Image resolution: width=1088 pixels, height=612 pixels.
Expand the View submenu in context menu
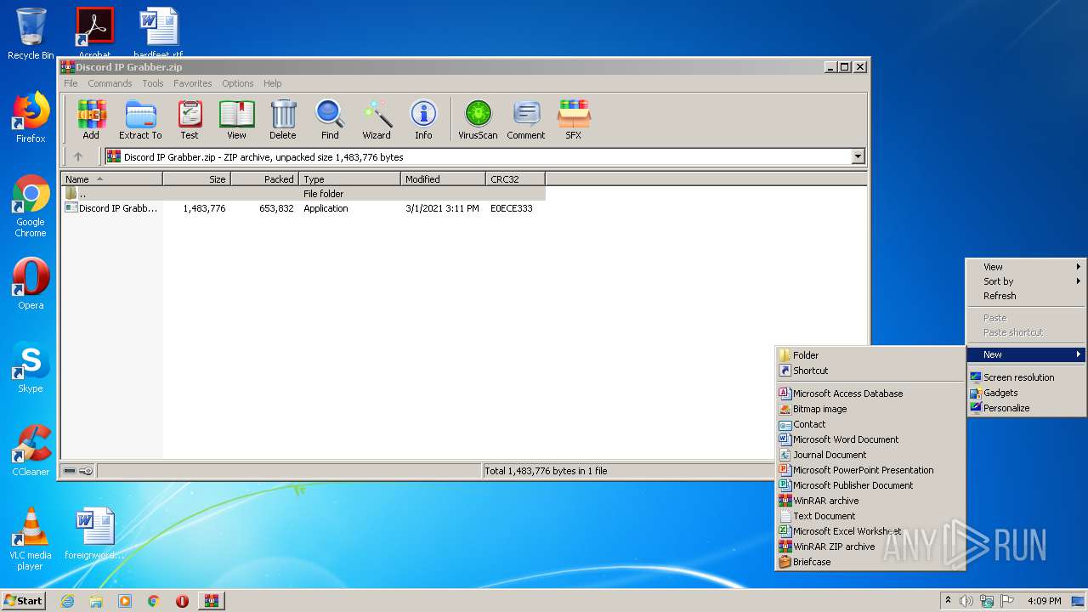[1026, 267]
